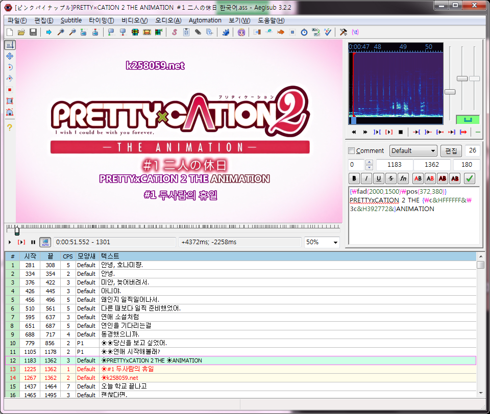The height and width of the screenshot is (414, 490).
Task: Toggle video auto-scroll button
Action: pyautogui.click(x=45, y=242)
